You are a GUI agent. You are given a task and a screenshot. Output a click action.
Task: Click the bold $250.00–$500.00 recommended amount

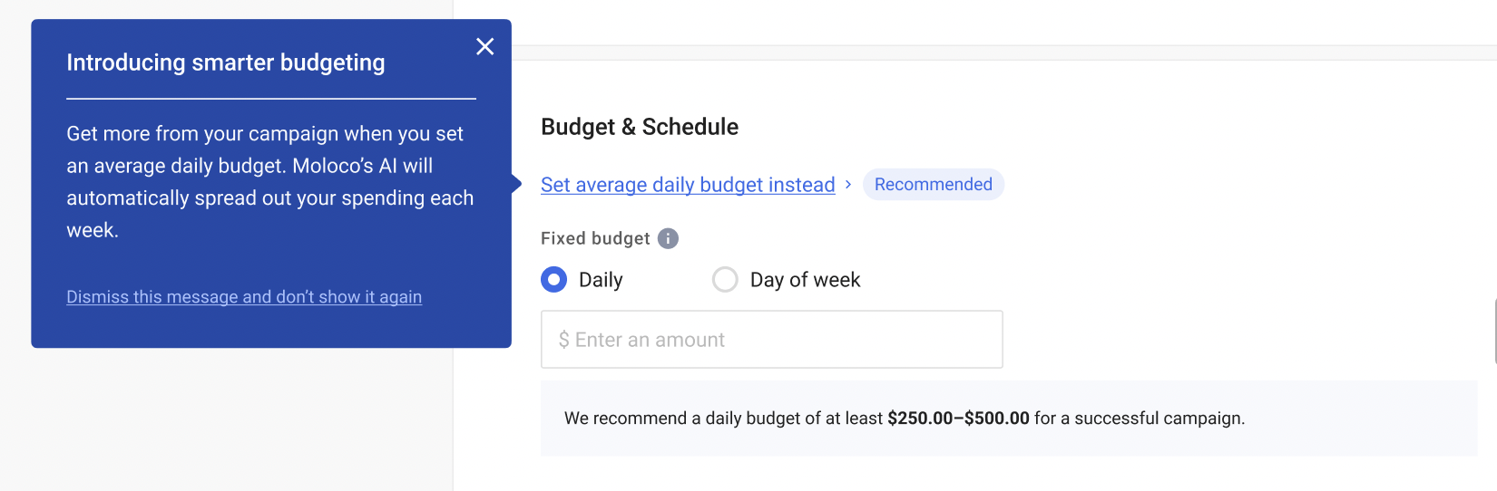tap(958, 419)
